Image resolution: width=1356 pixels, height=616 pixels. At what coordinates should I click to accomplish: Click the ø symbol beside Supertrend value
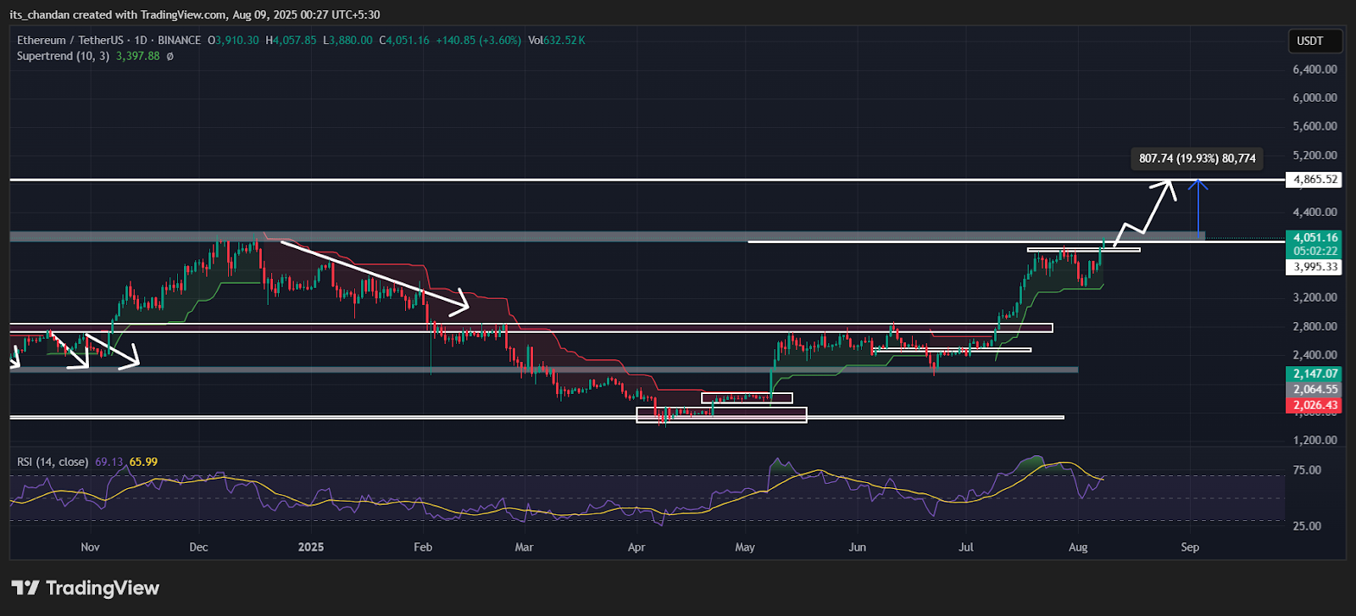(x=169, y=57)
